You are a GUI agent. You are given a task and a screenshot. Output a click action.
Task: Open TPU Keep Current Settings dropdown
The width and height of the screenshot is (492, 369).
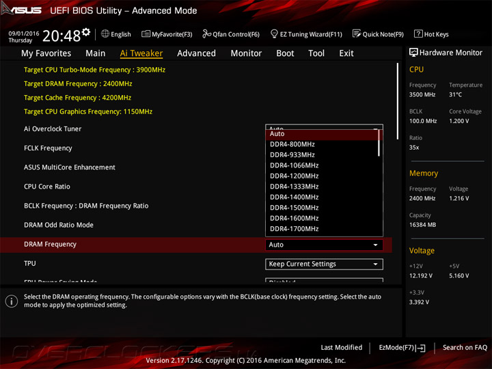click(x=324, y=264)
